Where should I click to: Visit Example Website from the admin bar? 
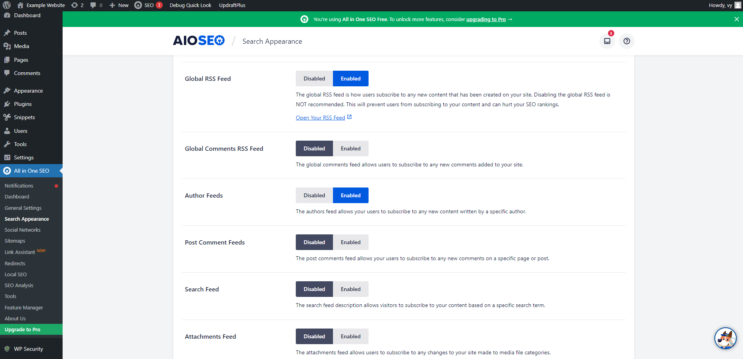pyautogui.click(x=41, y=5)
